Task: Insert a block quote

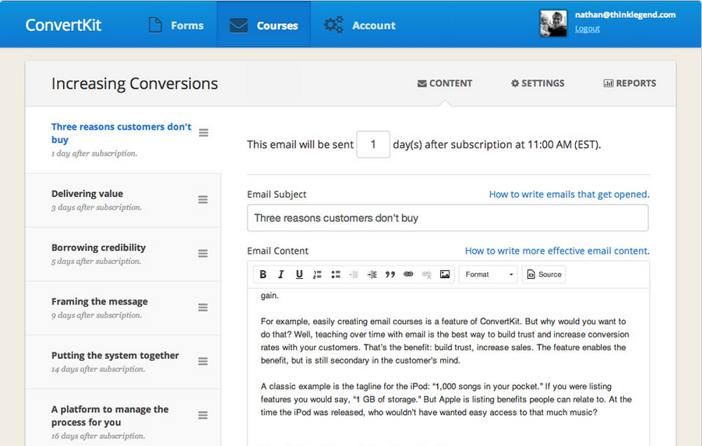Action: coord(390,274)
